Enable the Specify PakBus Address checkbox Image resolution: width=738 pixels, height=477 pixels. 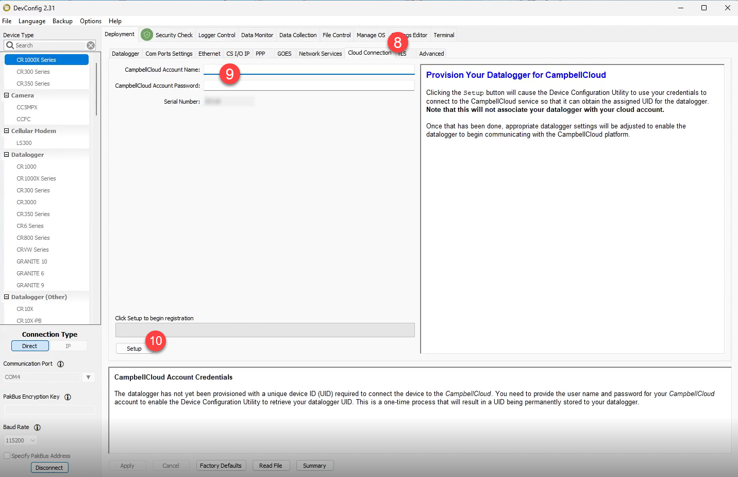7,456
